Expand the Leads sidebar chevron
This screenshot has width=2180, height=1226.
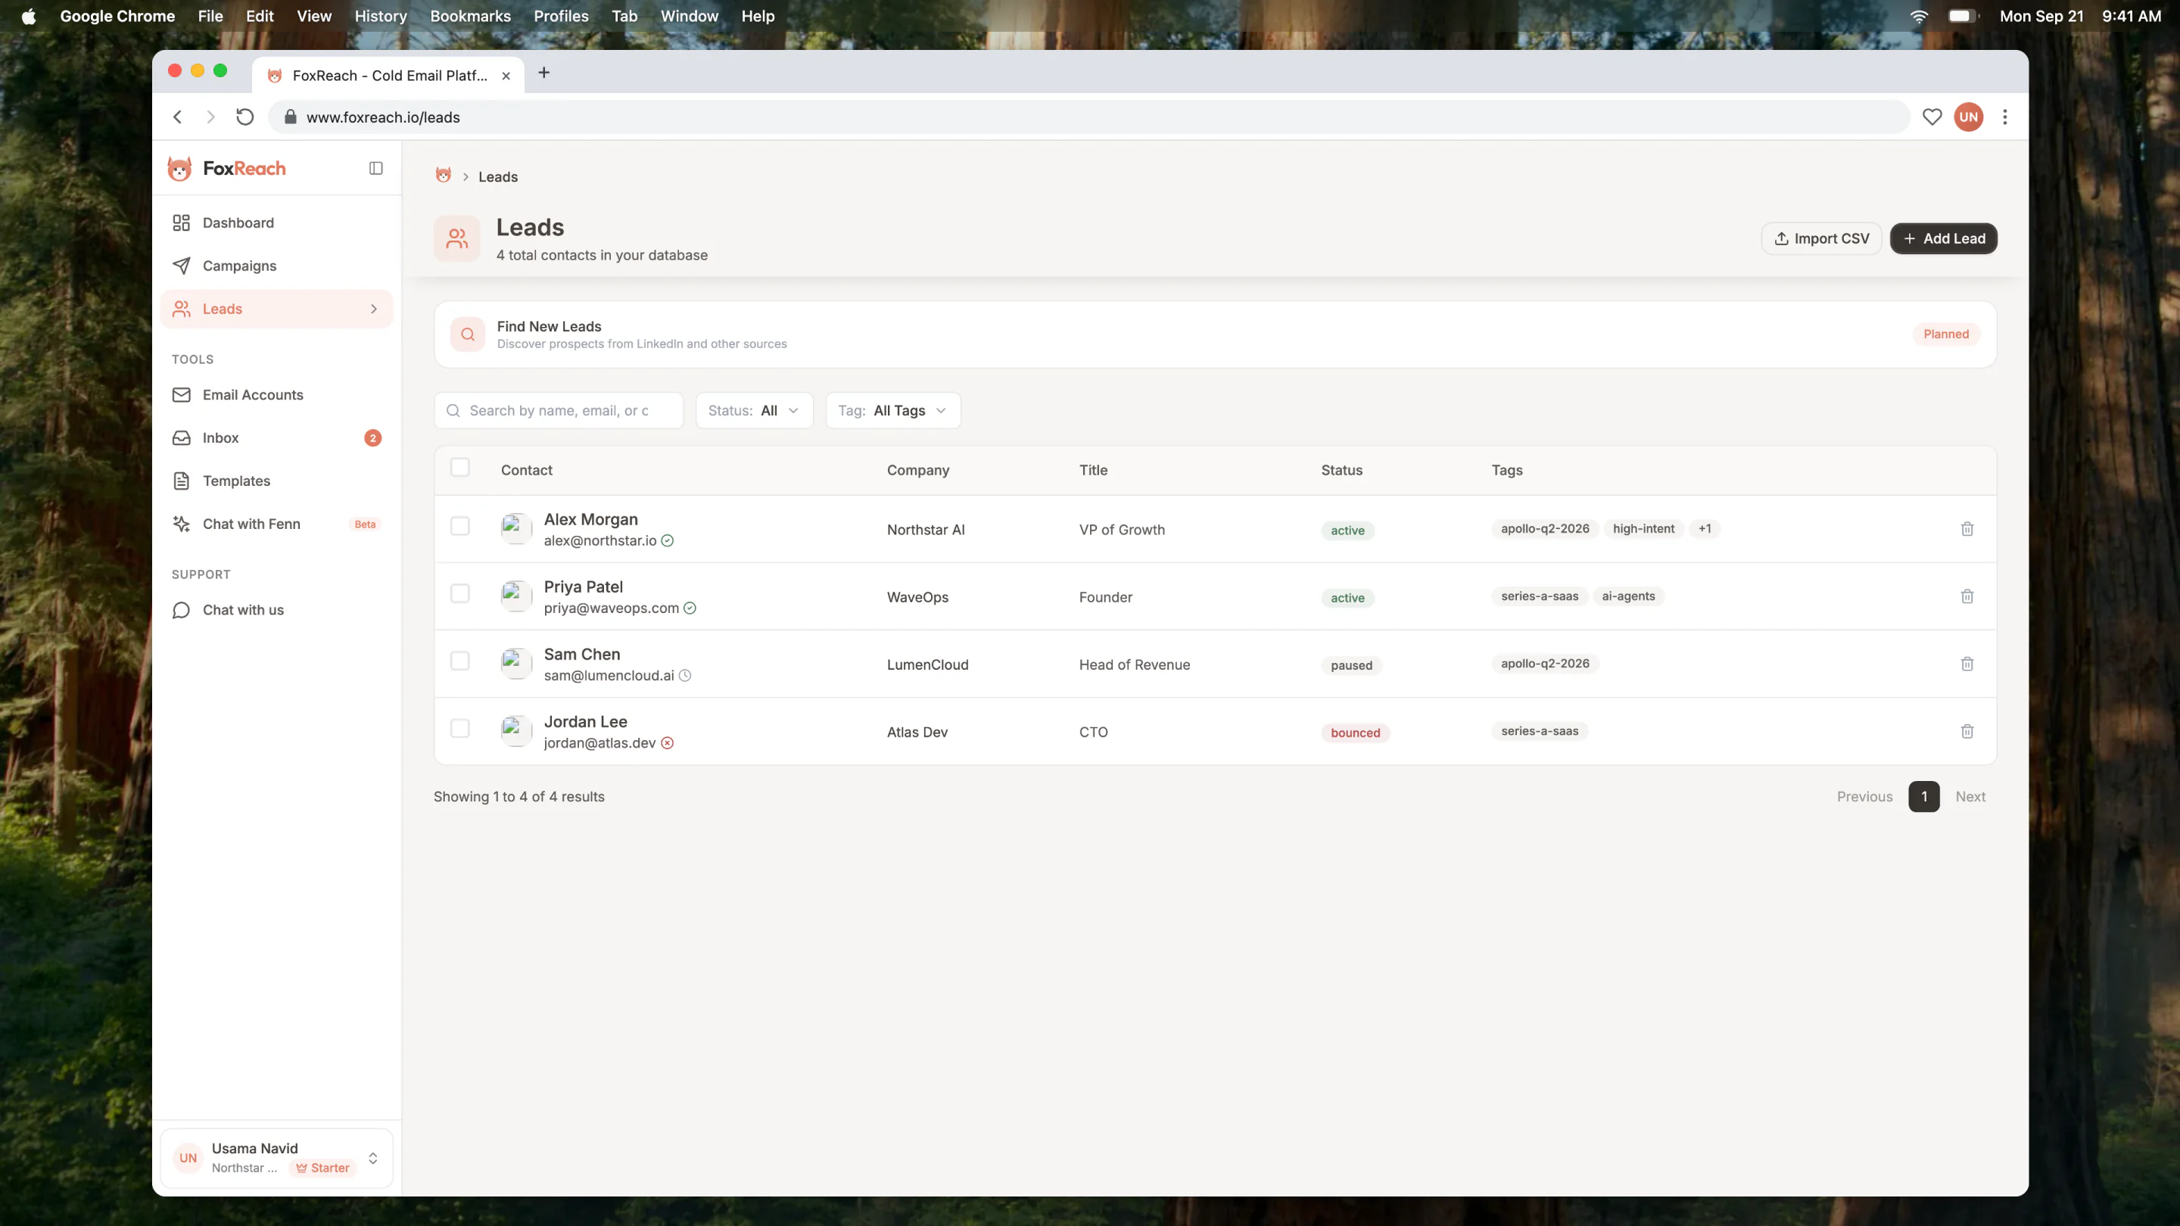(x=373, y=309)
